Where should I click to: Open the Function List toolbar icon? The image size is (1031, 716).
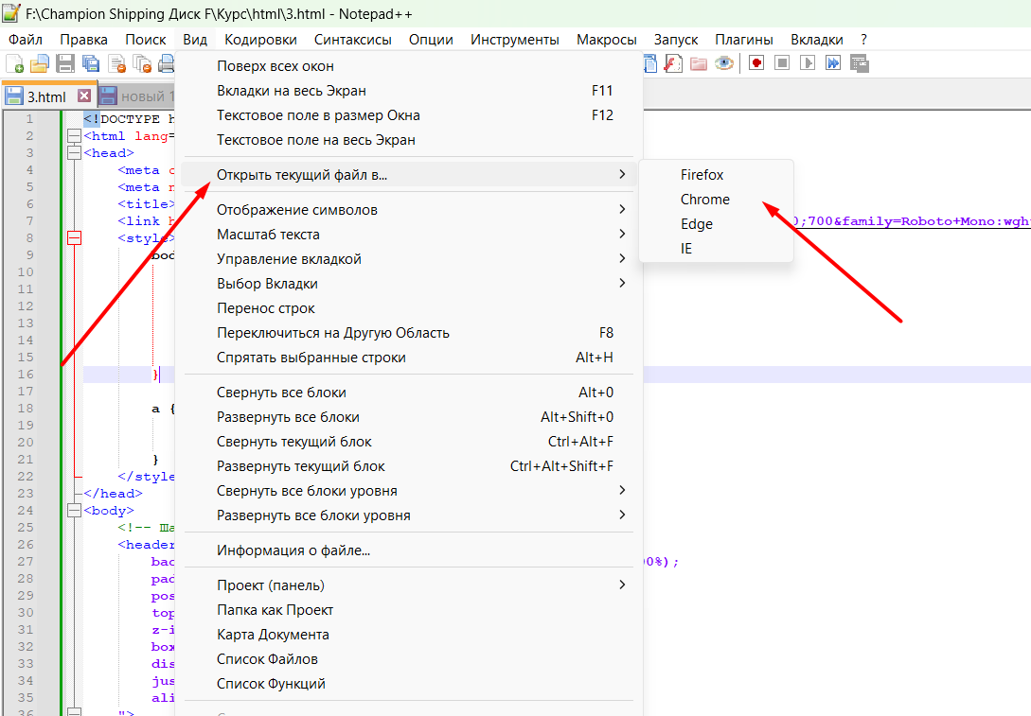[673, 63]
